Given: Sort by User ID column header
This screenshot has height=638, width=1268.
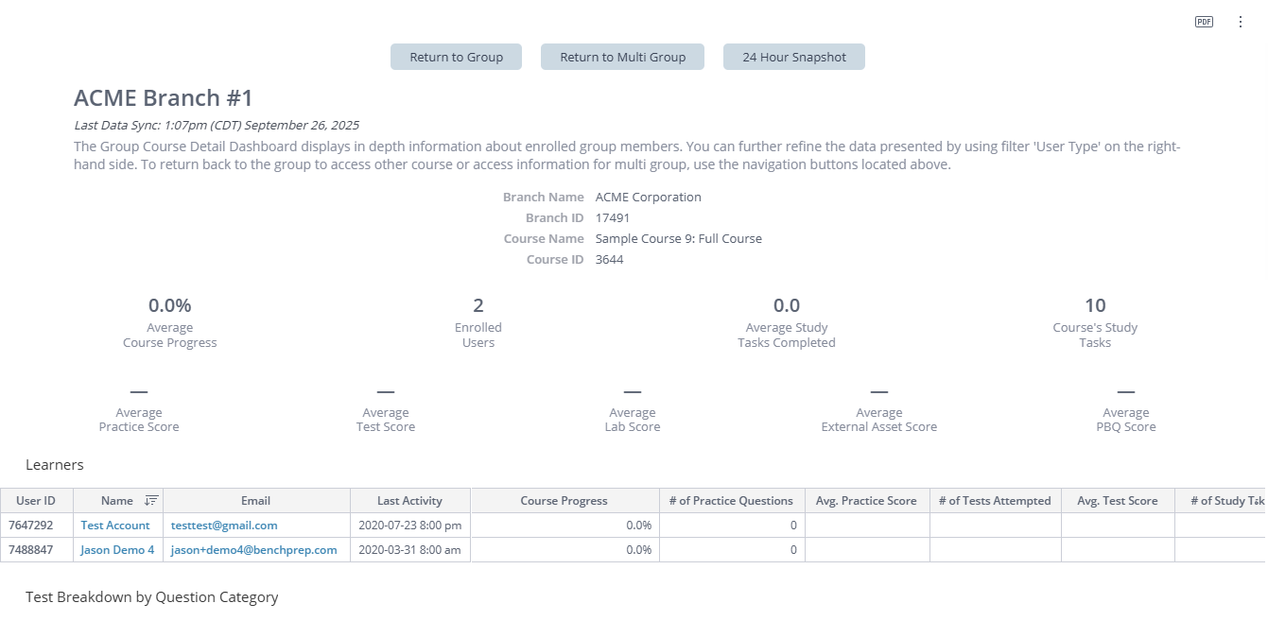Looking at the screenshot, I should pyautogui.click(x=36, y=501).
